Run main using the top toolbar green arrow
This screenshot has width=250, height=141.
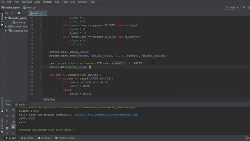pos(244,7)
